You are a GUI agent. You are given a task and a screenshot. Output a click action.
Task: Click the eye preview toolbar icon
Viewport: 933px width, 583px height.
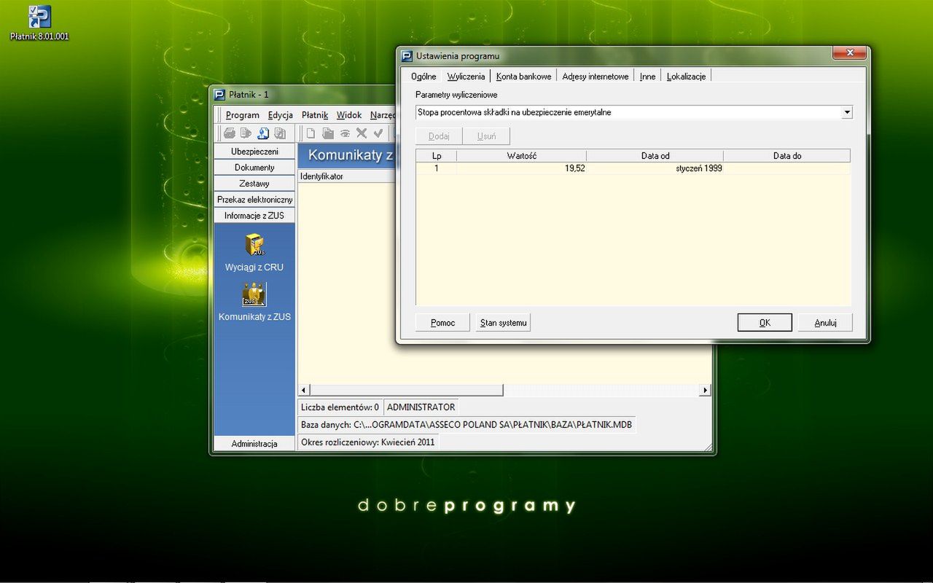pos(345,133)
